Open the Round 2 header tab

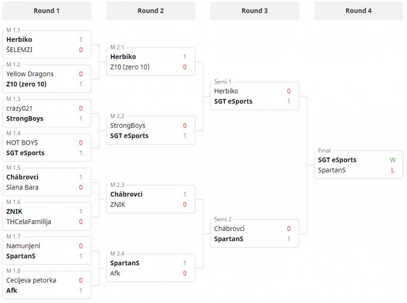pos(151,11)
